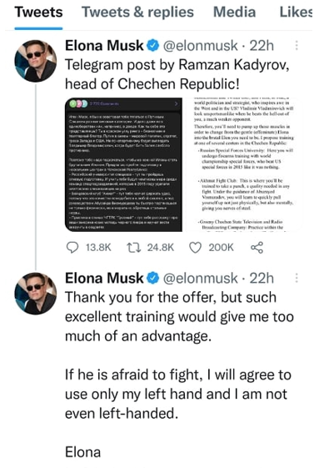The image size is (314, 468).
Task: Switch to the Media tab
Action: [x=234, y=13]
